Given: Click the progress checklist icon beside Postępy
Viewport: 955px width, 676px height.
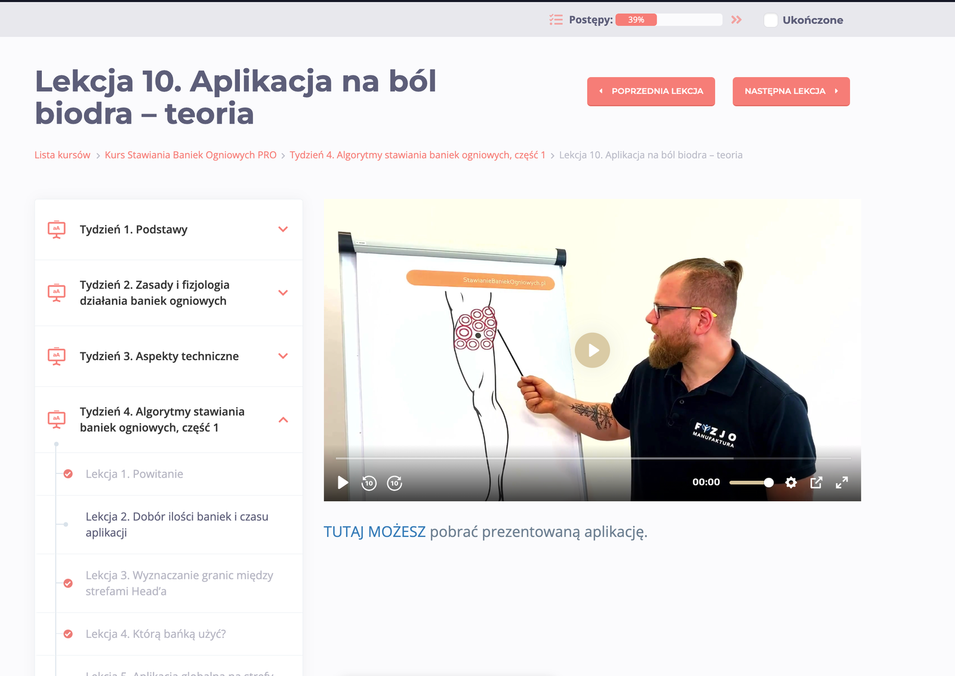Looking at the screenshot, I should pyautogui.click(x=556, y=20).
